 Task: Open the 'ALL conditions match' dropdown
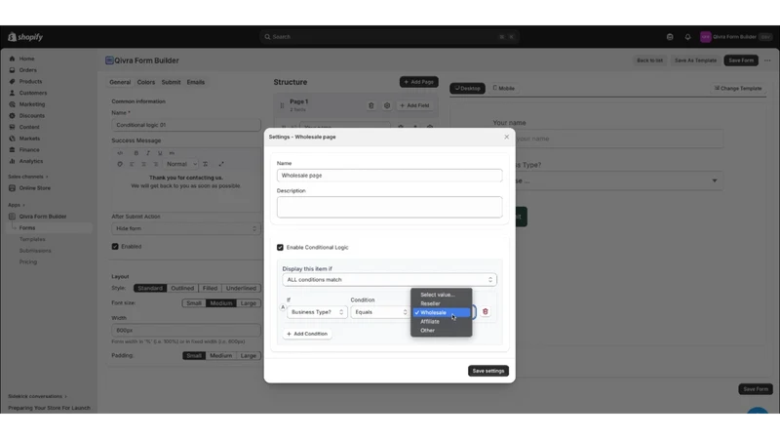pyautogui.click(x=389, y=280)
